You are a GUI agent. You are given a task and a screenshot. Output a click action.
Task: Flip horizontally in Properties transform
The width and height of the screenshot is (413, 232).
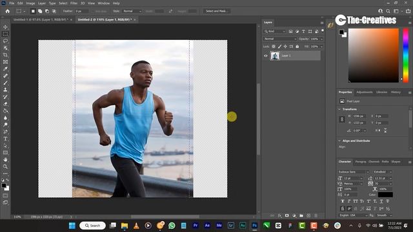coord(378,130)
